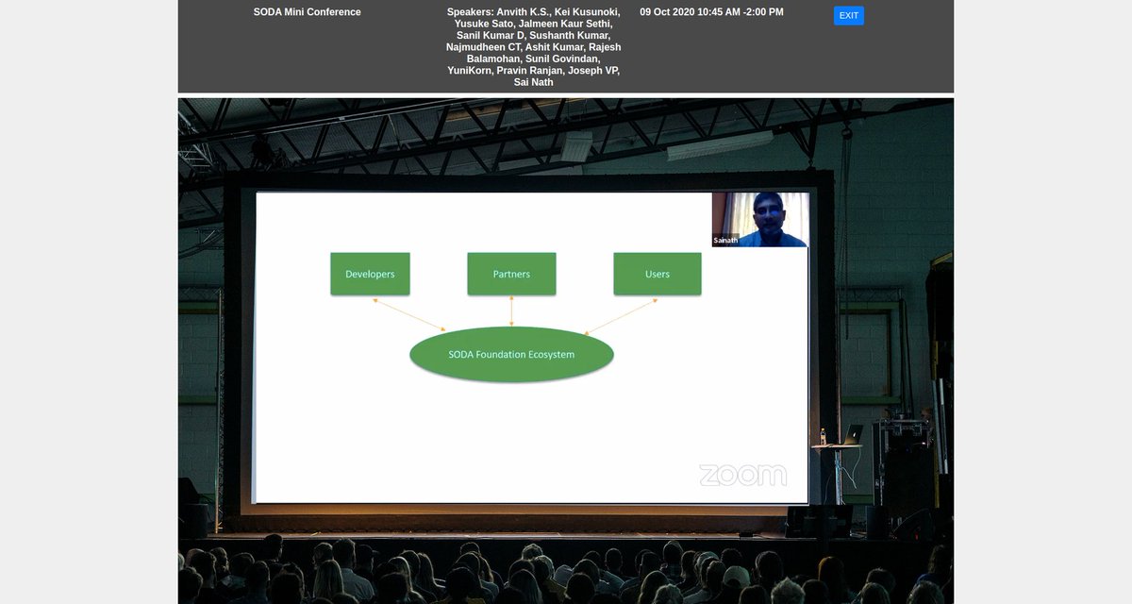Viewport: 1132px width, 604px height.
Task: Click the Partners box in the slide
Action: 511,274
